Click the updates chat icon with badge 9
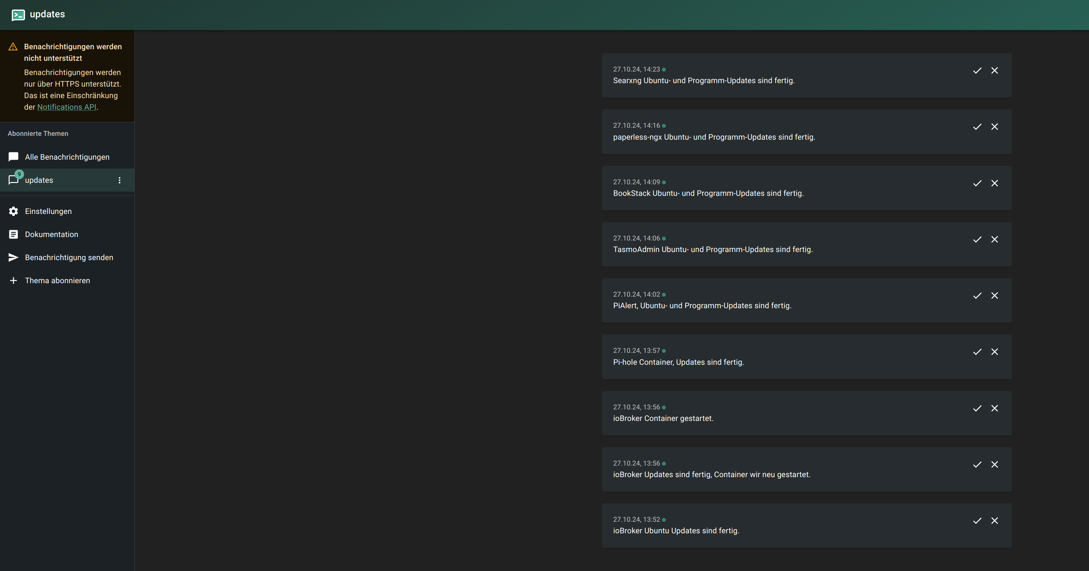1089x571 pixels. (14, 179)
